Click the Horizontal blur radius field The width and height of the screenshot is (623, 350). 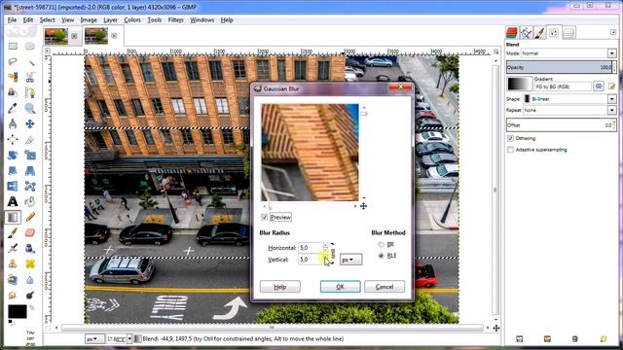(310, 248)
